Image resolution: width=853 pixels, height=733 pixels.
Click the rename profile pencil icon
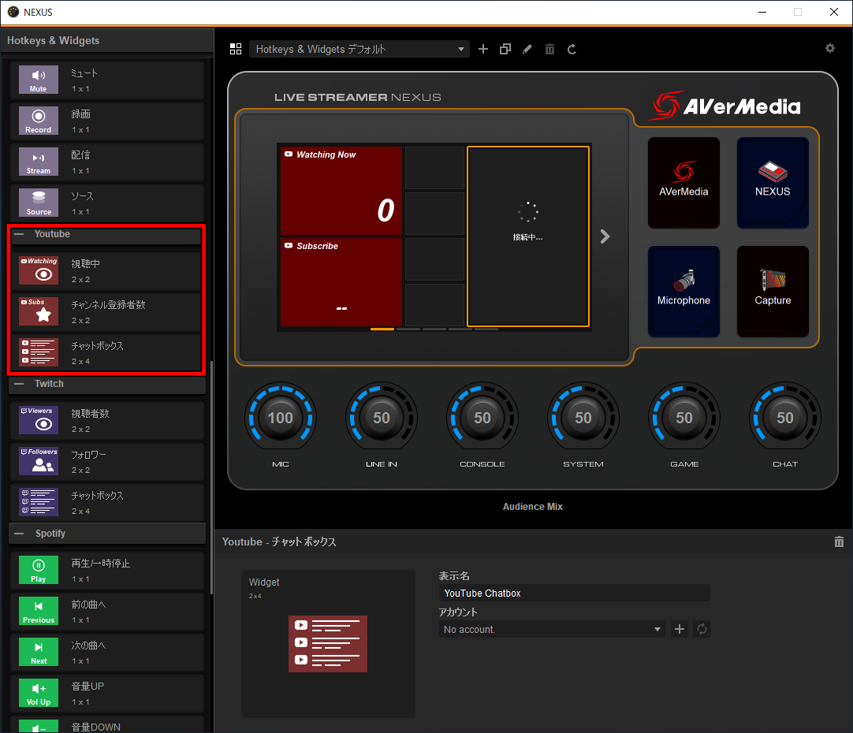[527, 50]
